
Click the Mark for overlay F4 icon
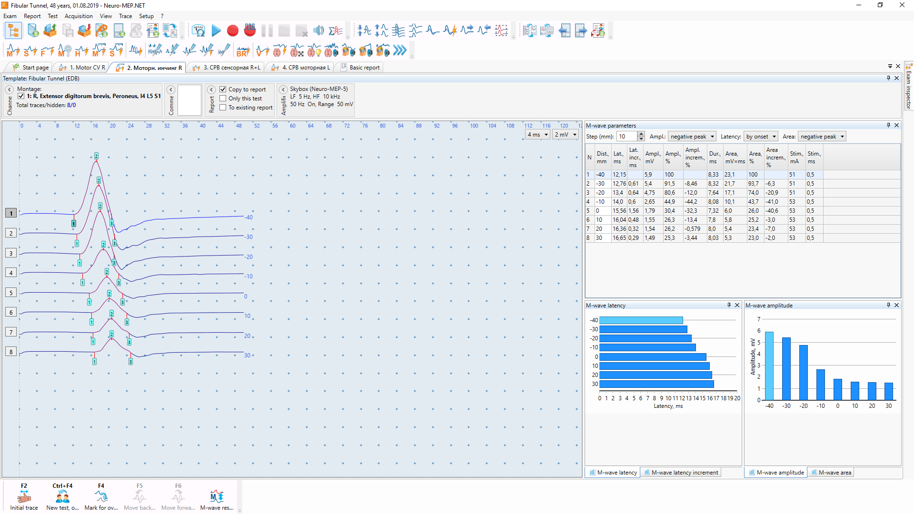point(101,497)
